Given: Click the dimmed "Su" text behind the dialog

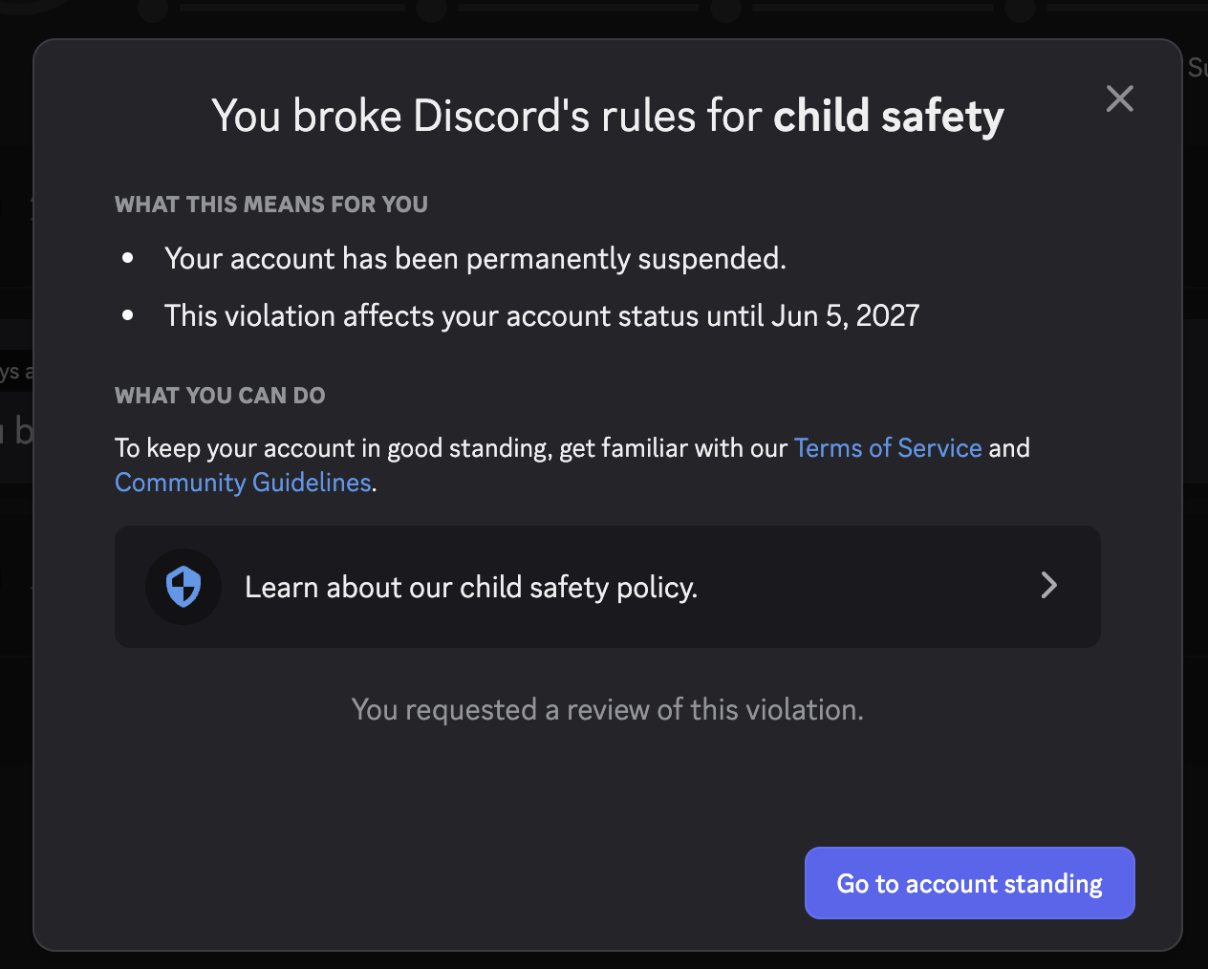Looking at the screenshot, I should pyautogui.click(x=1197, y=68).
